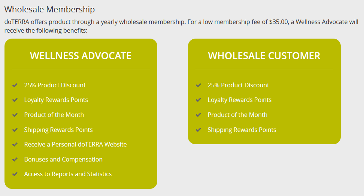Viewport: 364px width, 196px height.
Task: Select the WELLNESS ADVOCATE card heading
Action: tap(81, 56)
